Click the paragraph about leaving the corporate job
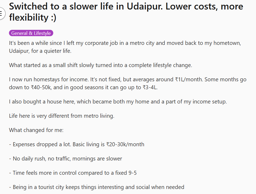Image resolution: width=256 pixels, height=194 pixels. coord(125,47)
